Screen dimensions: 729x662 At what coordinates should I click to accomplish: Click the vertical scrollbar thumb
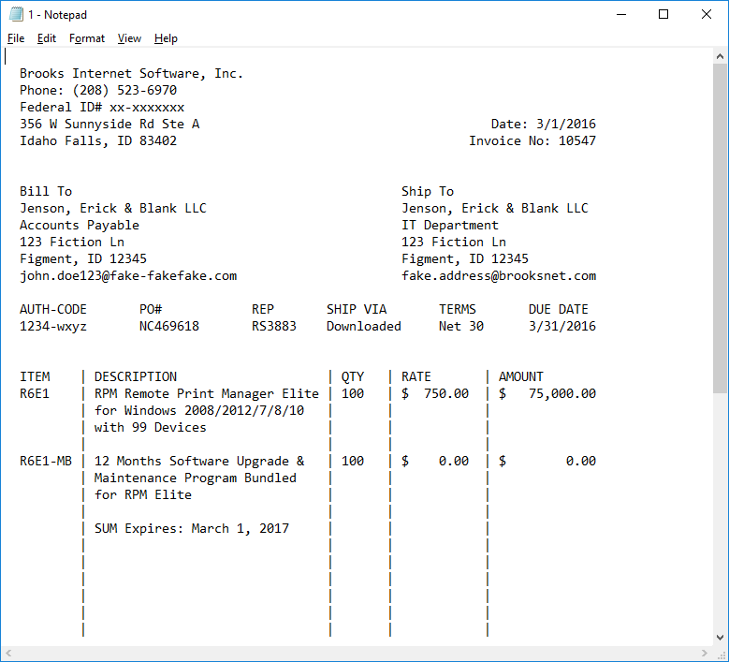point(721,228)
